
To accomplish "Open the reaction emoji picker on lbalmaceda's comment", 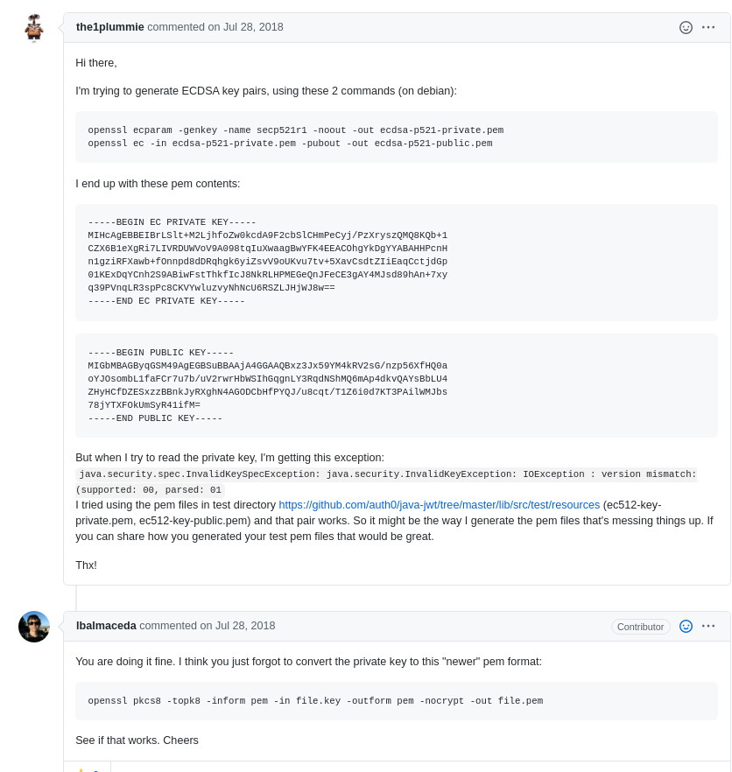I will coord(686,626).
